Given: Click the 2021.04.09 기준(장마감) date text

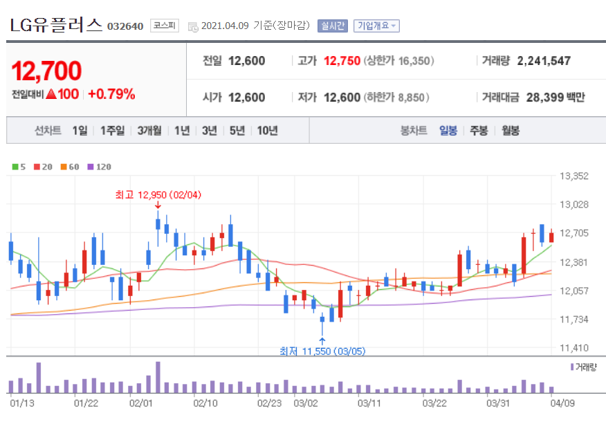Looking at the screenshot, I should click(255, 26).
